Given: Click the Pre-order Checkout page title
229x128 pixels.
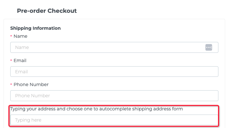Looking at the screenshot, I should point(47,11).
